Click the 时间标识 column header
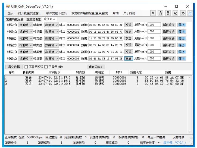The width and height of the screenshot is (197, 148). [x=55, y=73]
